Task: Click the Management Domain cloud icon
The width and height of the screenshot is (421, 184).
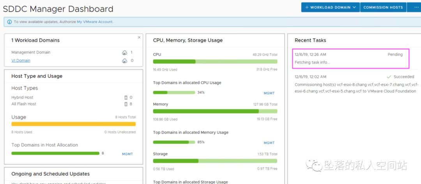Action: pos(124,53)
